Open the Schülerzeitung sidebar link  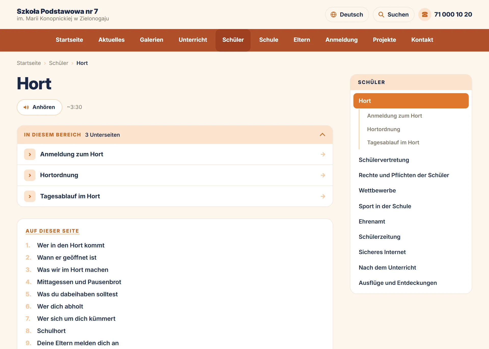(379, 237)
